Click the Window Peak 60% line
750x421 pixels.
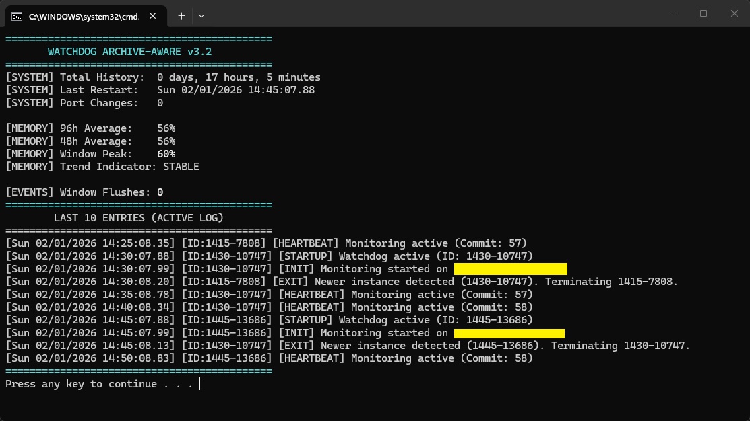click(91, 154)
